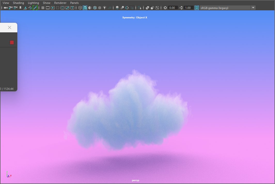Click the Gamma value field 1.00
The height and width of the screenshot is (184, 275).
[189, 8]
